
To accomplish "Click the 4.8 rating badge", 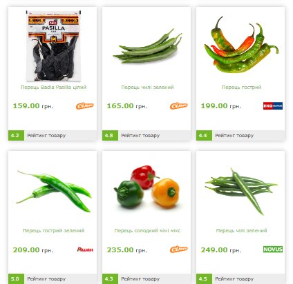I will point(110,136).
